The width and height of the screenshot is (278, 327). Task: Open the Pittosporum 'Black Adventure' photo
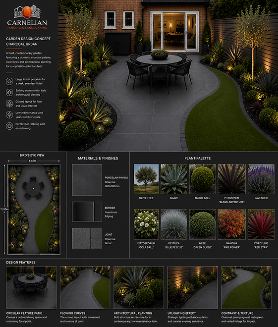pyautogui.click(x=232, y=179)
